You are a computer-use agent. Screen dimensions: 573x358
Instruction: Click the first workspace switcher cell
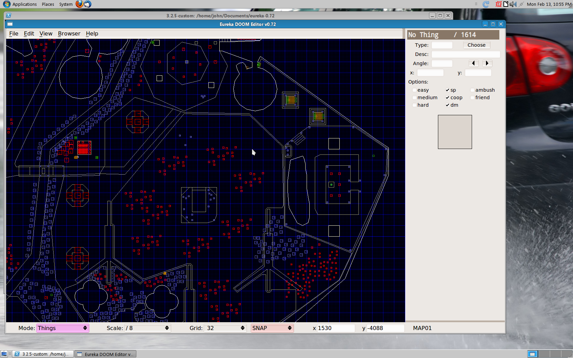pos(532,354)
